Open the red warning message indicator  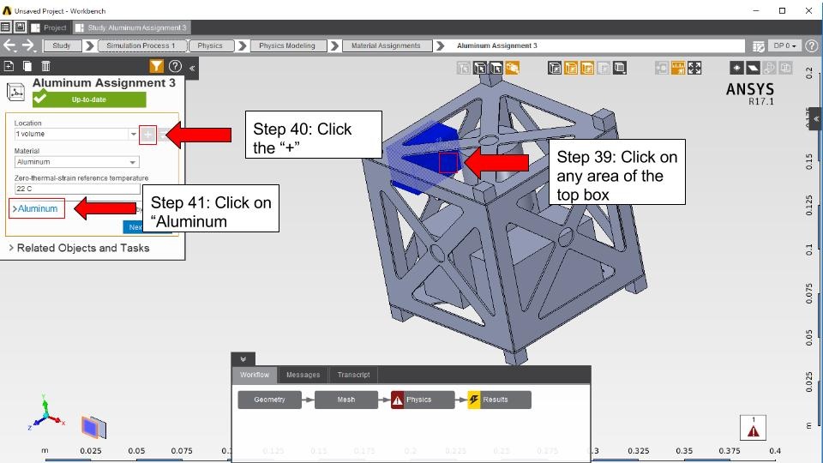754,428
